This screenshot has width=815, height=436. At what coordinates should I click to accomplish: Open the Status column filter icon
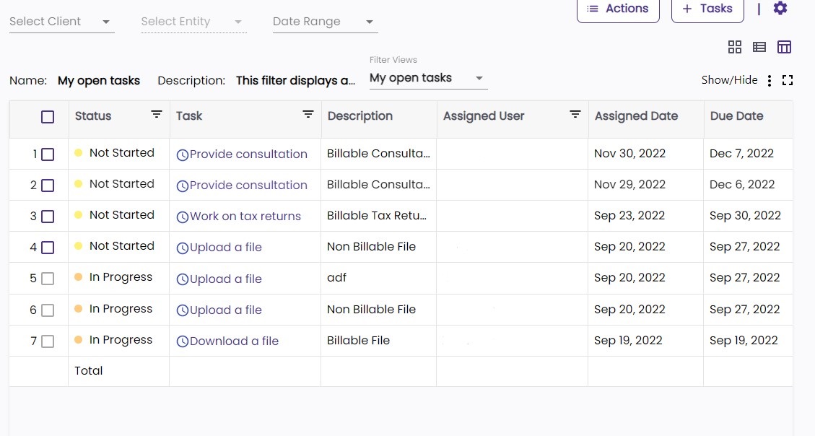point(156,115)
